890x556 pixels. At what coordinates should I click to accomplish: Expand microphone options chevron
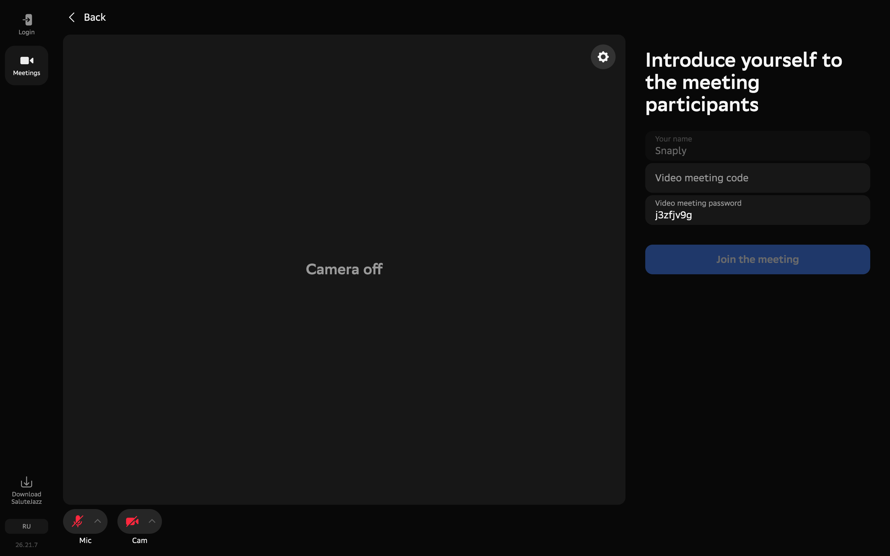[97, 521]
